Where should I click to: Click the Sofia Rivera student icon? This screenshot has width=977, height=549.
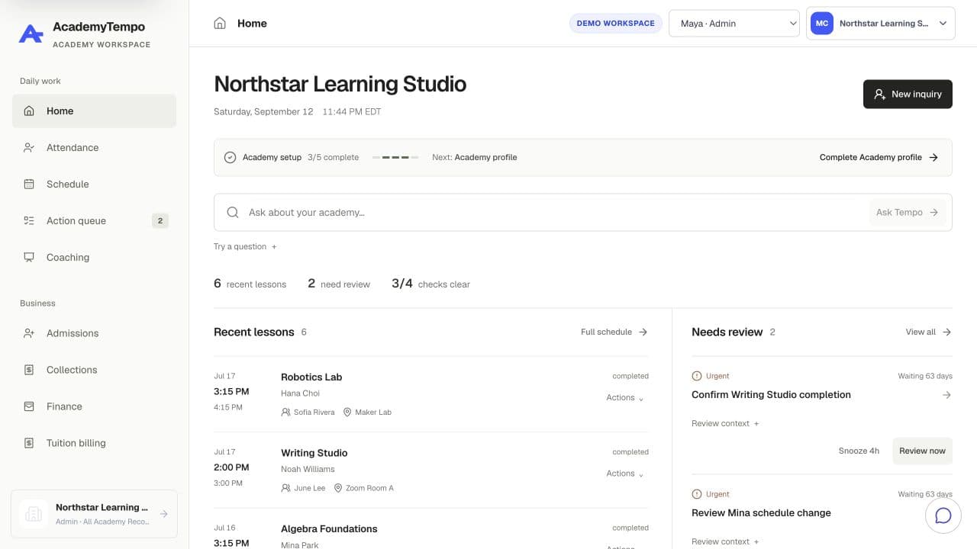pyautogui.click(x=285, y=412)
